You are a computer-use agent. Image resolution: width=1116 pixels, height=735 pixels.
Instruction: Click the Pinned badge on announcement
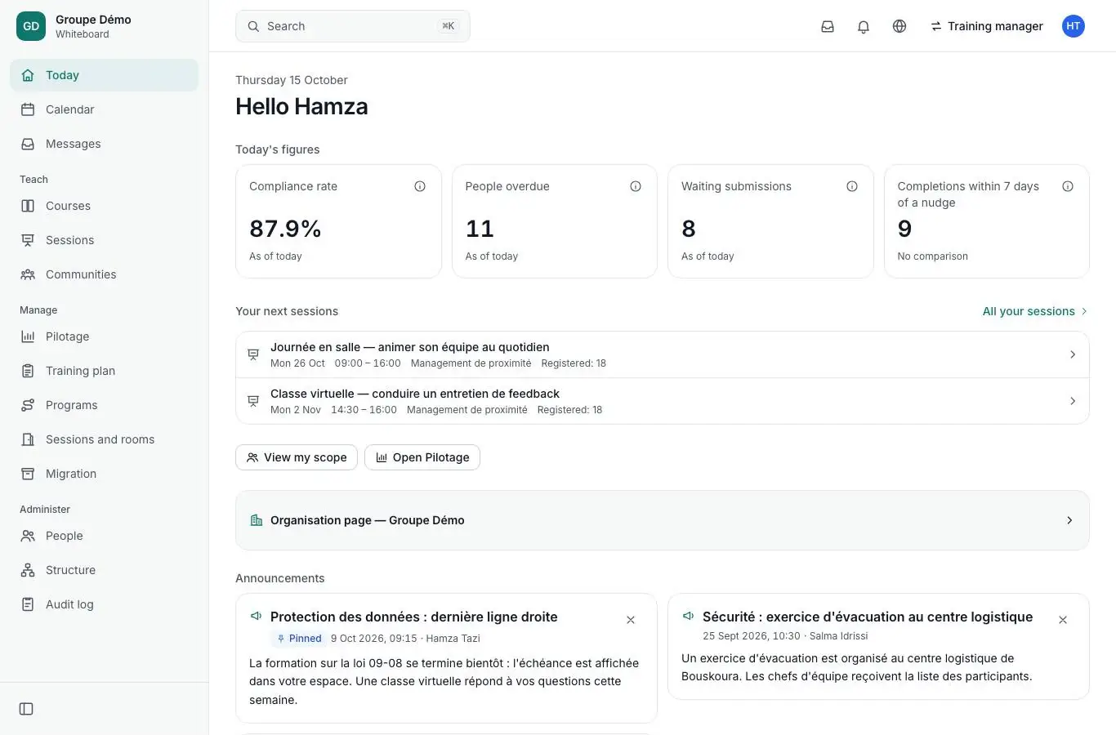(x=298, y=639)
